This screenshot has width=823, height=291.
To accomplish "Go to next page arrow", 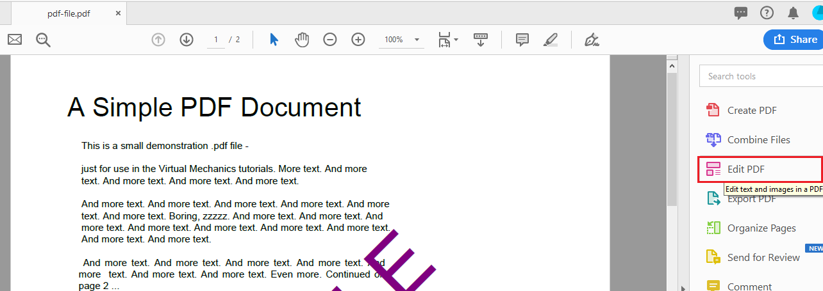I will coord(187,40).
